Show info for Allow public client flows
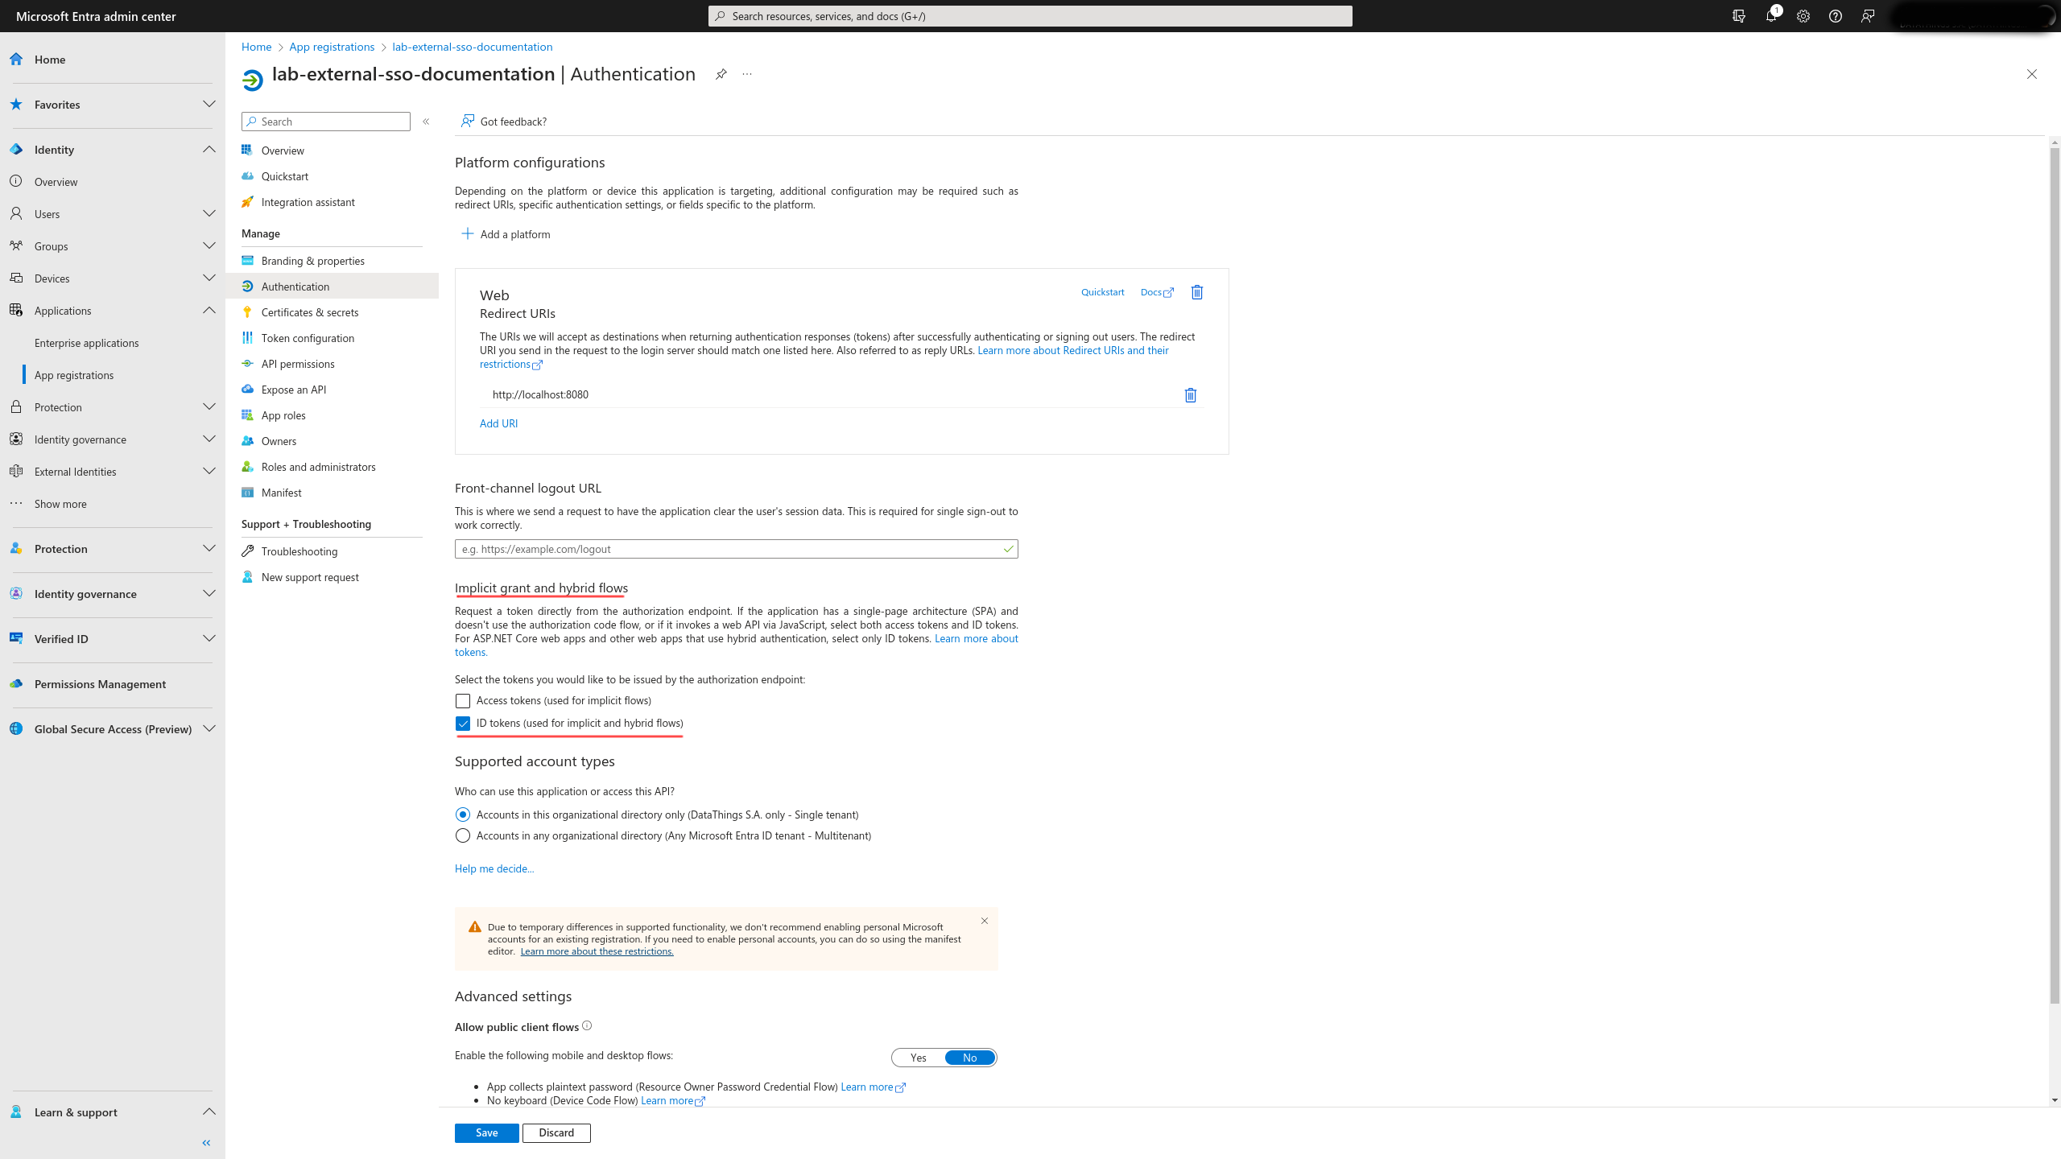Image resolution: width=2061 pixels, height=1159 pixels. coord(587,1025)
